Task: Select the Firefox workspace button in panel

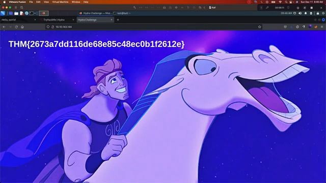Action: pyautogui.click(x=44, y=13)
